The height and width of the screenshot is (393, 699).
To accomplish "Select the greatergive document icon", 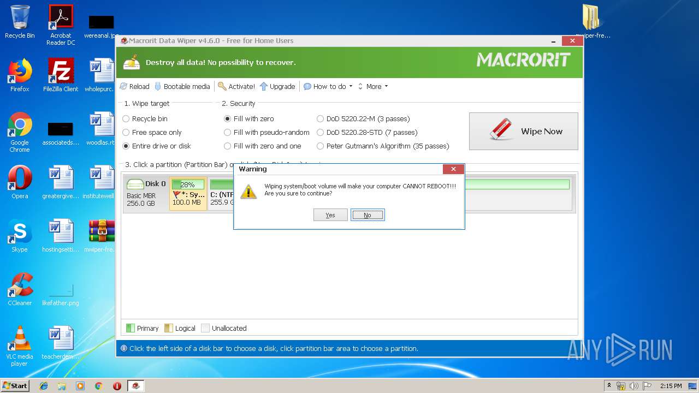I will (61, 182).
